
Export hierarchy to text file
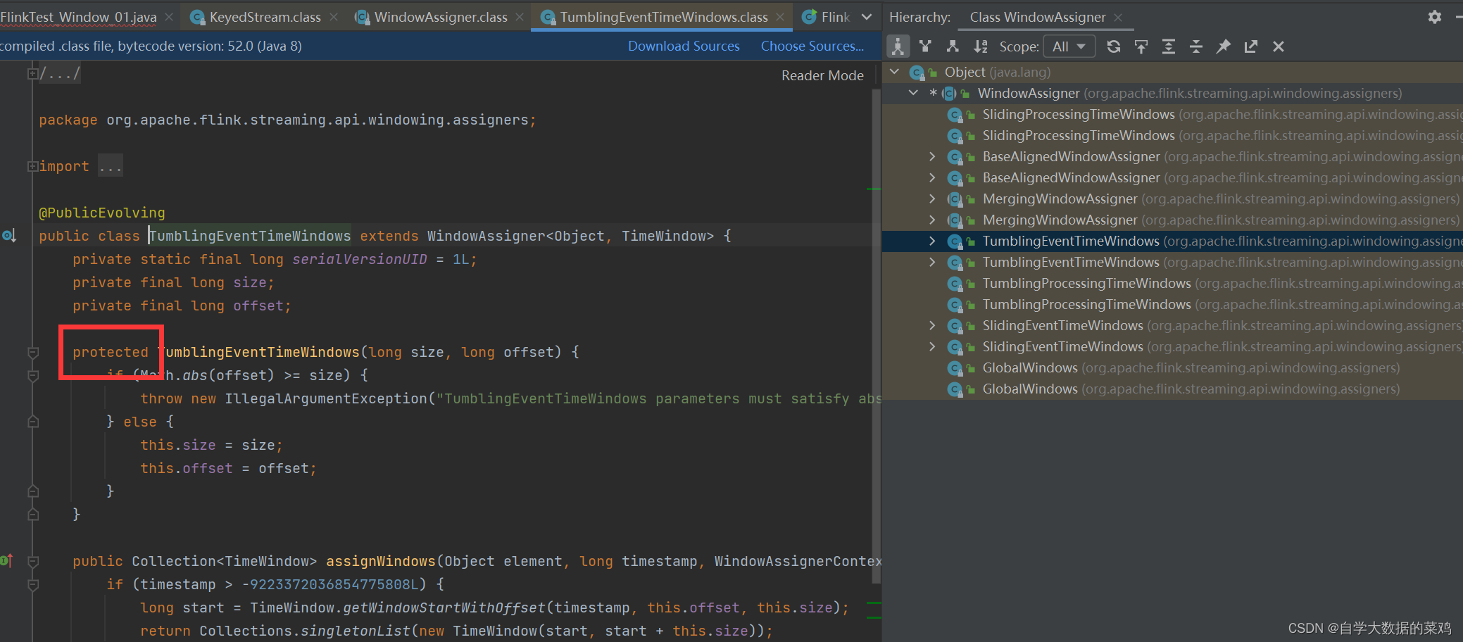pos(1251,46)
